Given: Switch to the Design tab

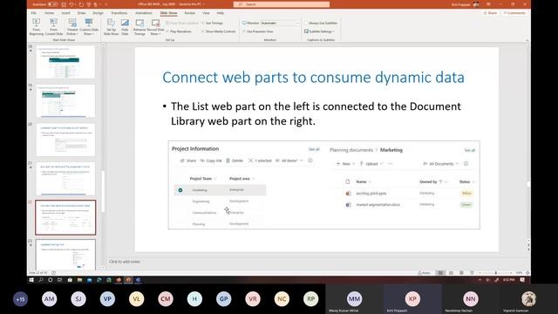Looking at the screenshot, I should coord(98,13).
